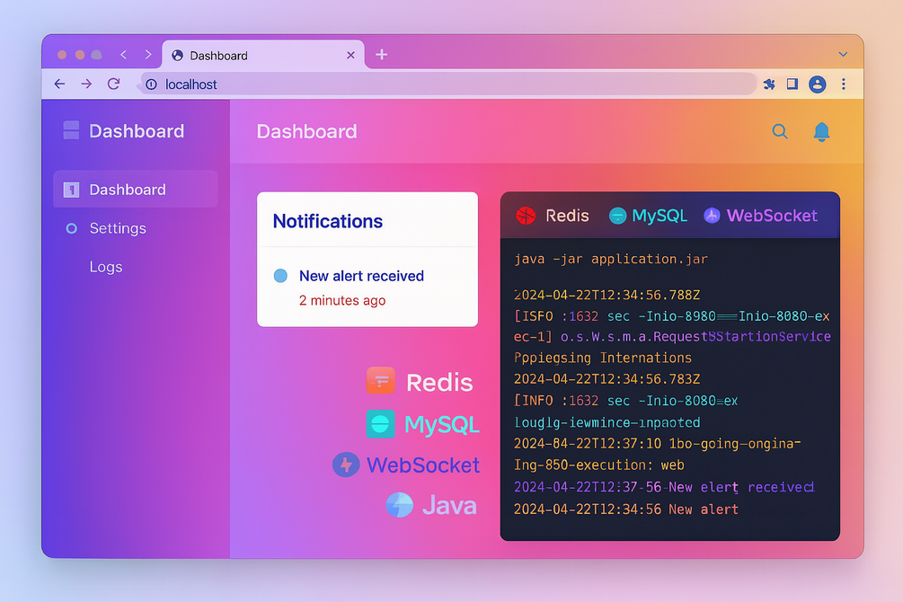Click the log line 'louglg-iewmince-inpaoted'
This screenshot has height=602, width=903.
607,422
